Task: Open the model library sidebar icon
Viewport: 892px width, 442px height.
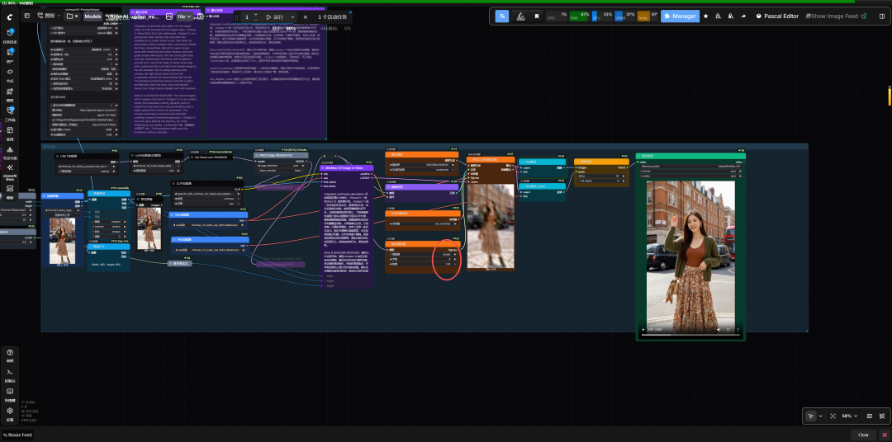Action: (x=10, y=92)
